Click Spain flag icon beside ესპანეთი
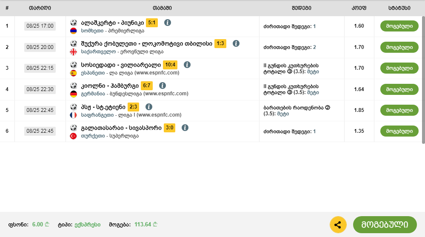 click(x=74, y=73)
